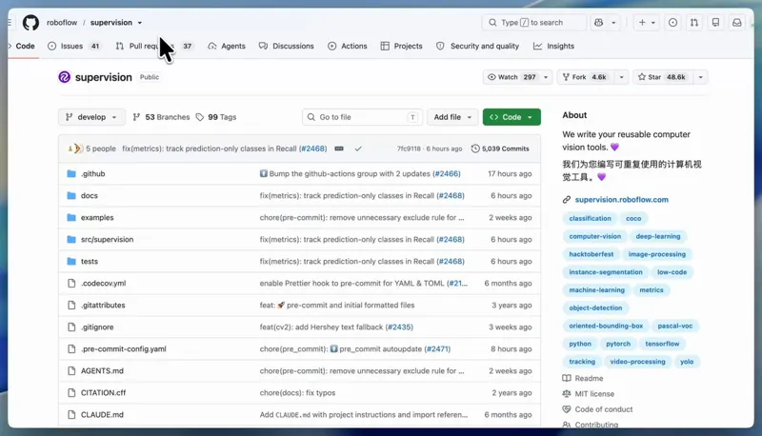Open the notifications inbox icon

pyautogui.click(x=736, y=22)
